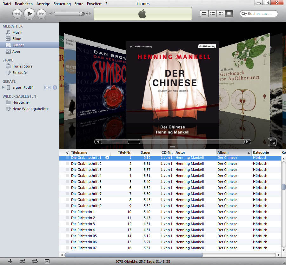This screenshot has width=286, height=265.
Task: Switch to album list view
Action: [212, 14]
